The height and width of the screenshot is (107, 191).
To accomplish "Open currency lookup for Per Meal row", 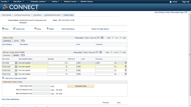I will click(115, 63).
